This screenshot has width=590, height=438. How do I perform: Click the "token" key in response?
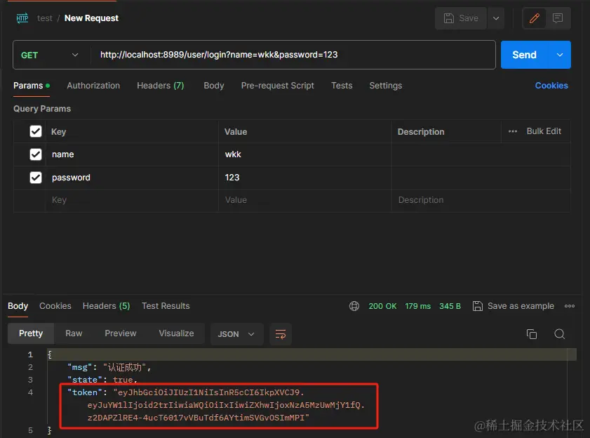[x=85, y=392]
